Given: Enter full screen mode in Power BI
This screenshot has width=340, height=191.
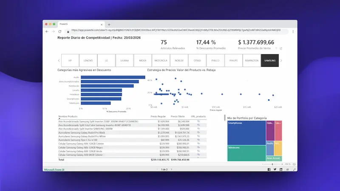Looking at the screenshot, I should (294, 169).
